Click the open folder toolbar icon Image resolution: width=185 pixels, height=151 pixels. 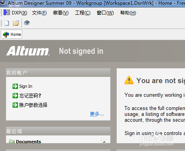(16, 23)
